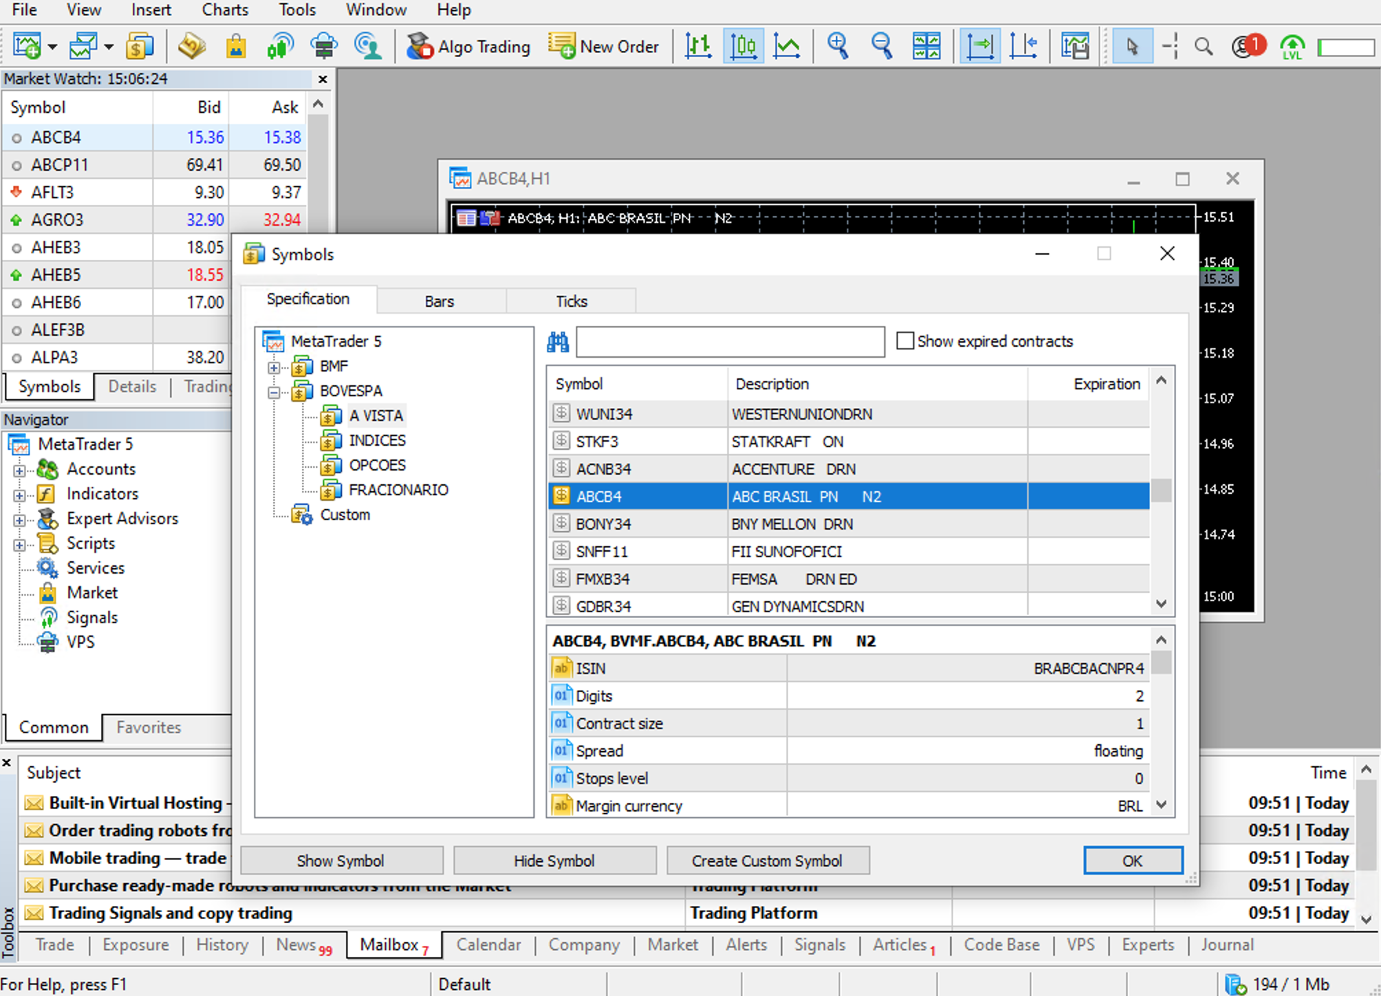Screen dimensions: 1381x996
Task: Open Trading Signals and copy trading mail
Action: pyautogui.click(x=171, y=913)
